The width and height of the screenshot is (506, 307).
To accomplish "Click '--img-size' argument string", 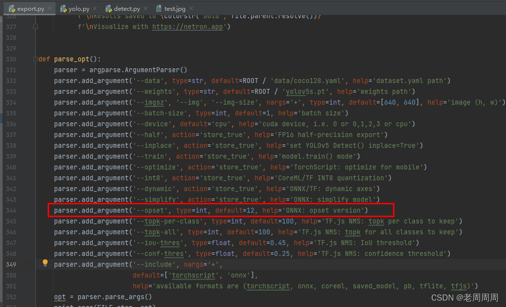I will (x=235, y=102).
